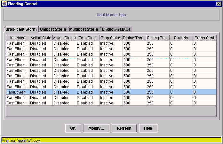
Task: Click the Packets column header
Action: (181, 38)
